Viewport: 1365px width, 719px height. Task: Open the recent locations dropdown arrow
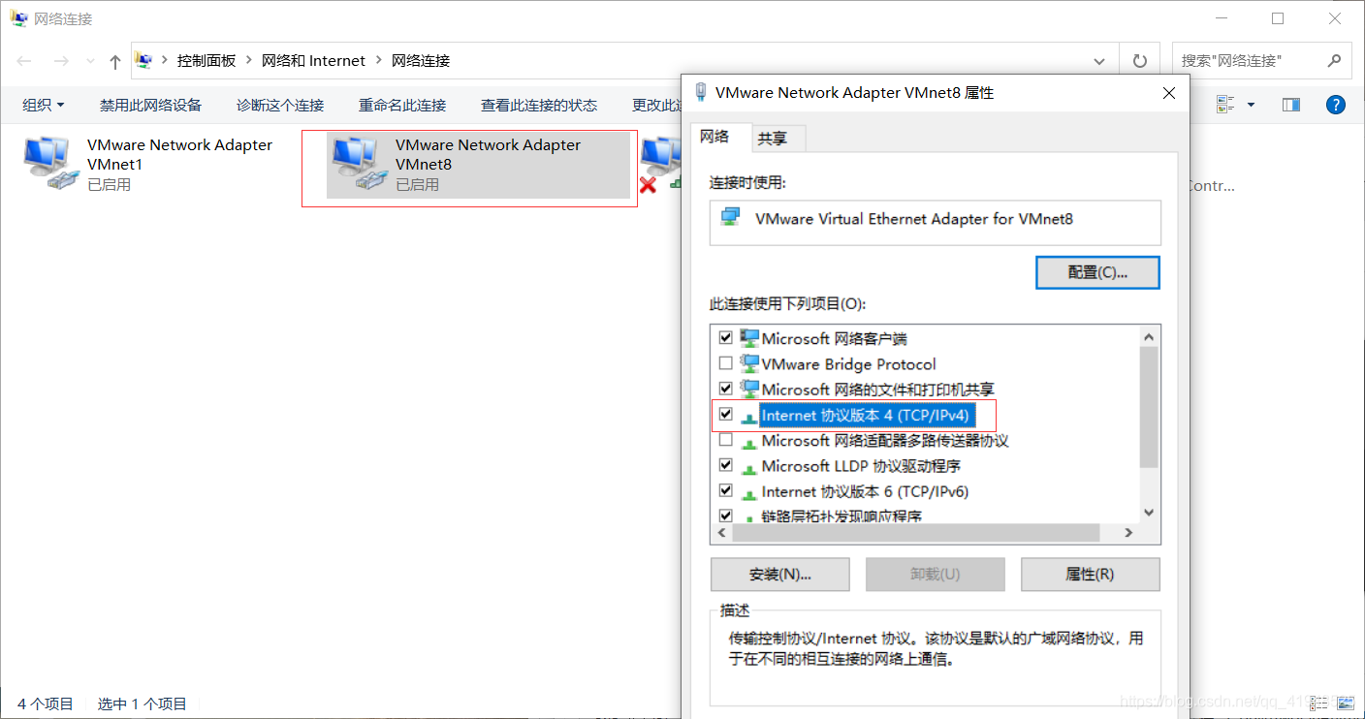pyautogui.click(x=90, y=61)
